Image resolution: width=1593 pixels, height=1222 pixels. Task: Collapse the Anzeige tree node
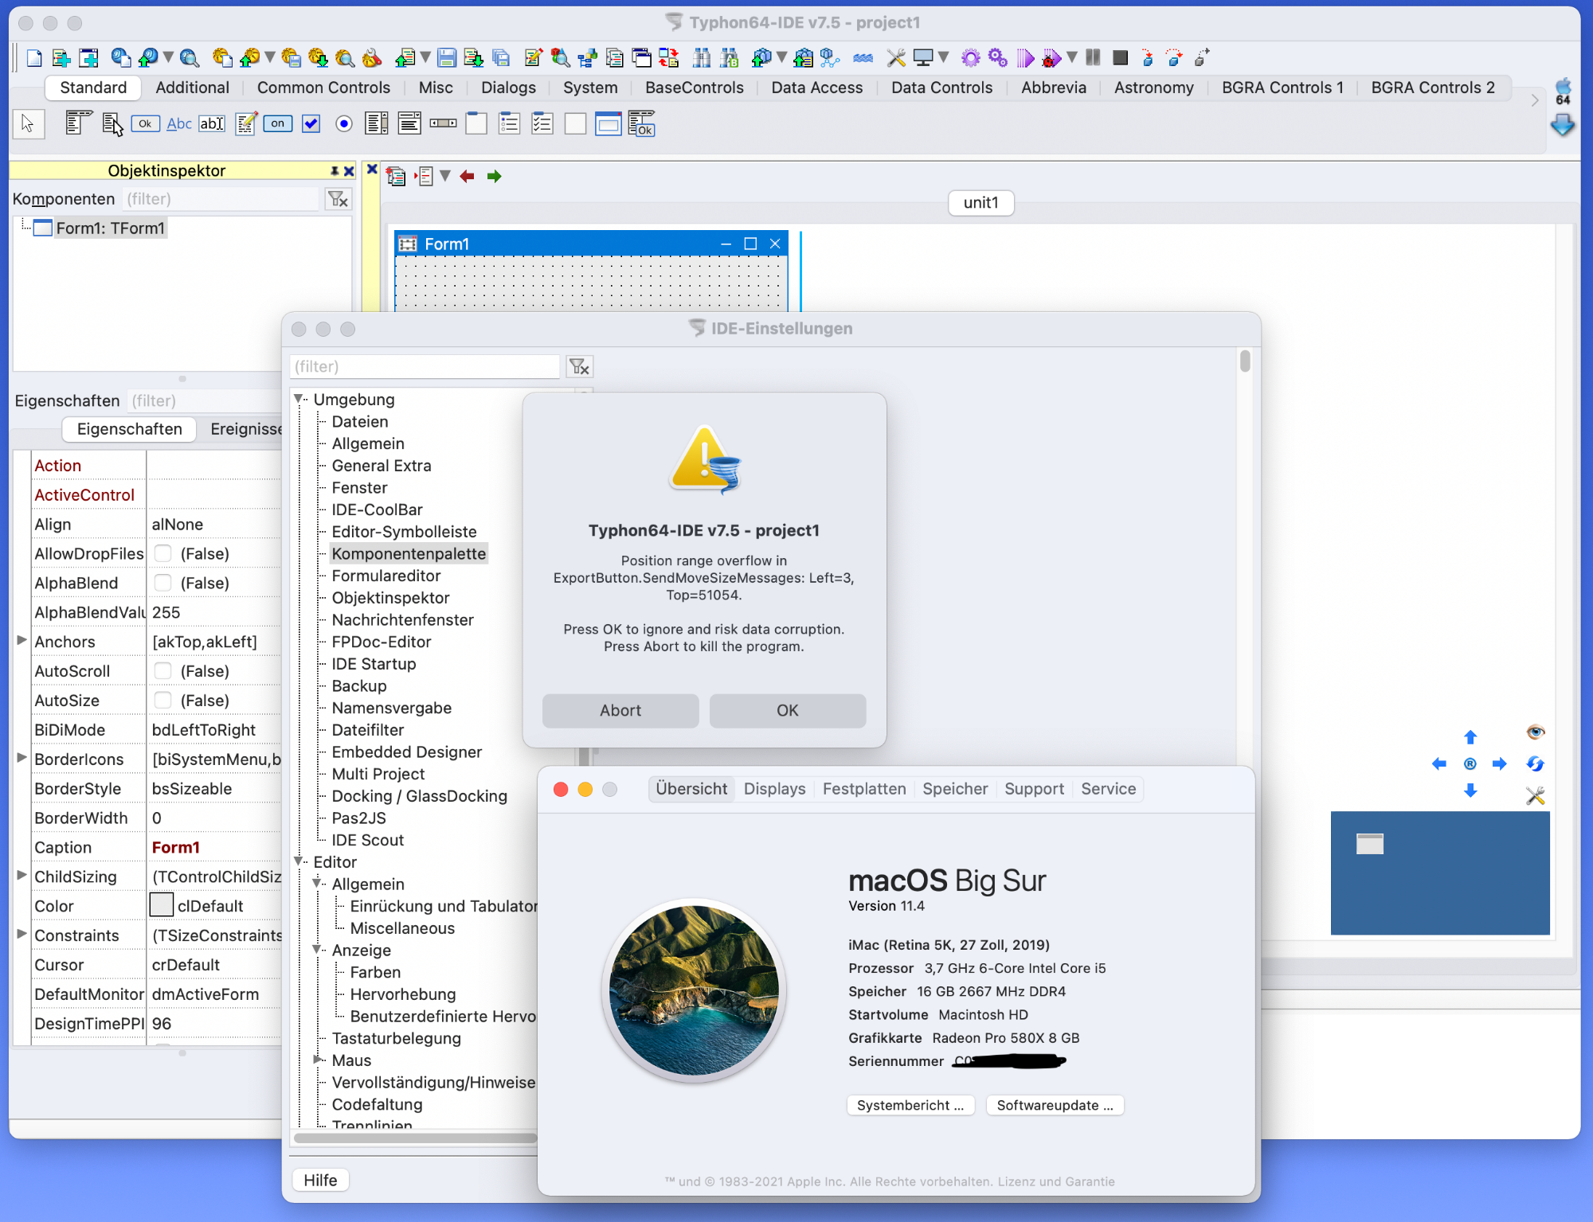click(318, 950)
